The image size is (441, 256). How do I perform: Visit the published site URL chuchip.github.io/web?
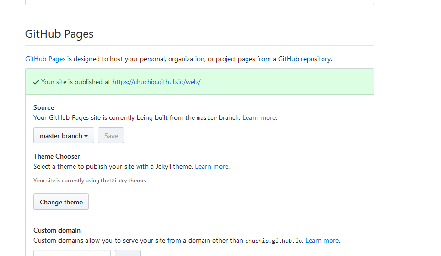pos(156,82)
